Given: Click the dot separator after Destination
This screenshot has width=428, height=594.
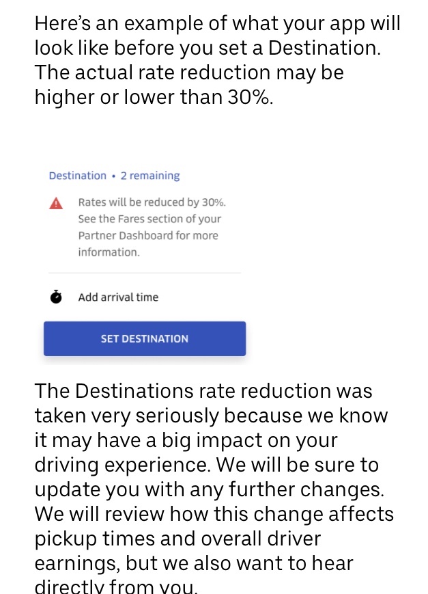Looking at the screenshot, I should point(113,176).
